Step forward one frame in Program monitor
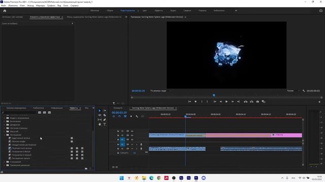 click(233, 102)
